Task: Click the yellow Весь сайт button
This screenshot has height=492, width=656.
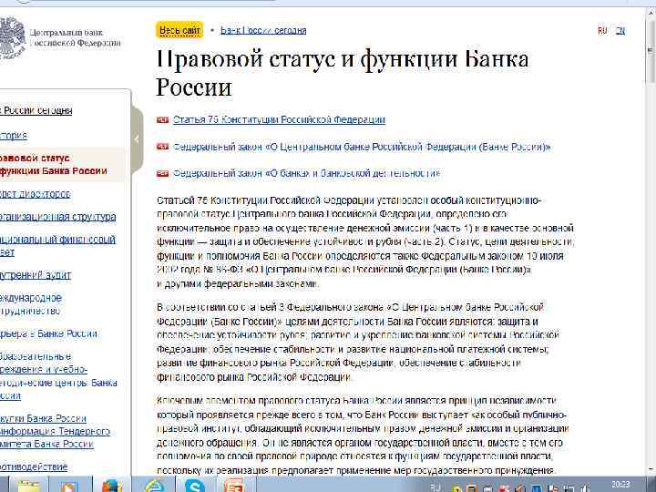Action: pos(179,30)
